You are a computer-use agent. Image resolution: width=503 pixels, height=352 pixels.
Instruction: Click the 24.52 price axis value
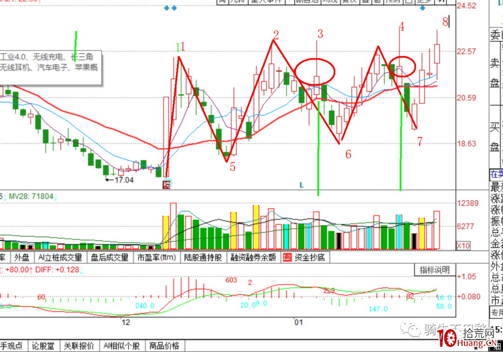[x=466, y=6]
